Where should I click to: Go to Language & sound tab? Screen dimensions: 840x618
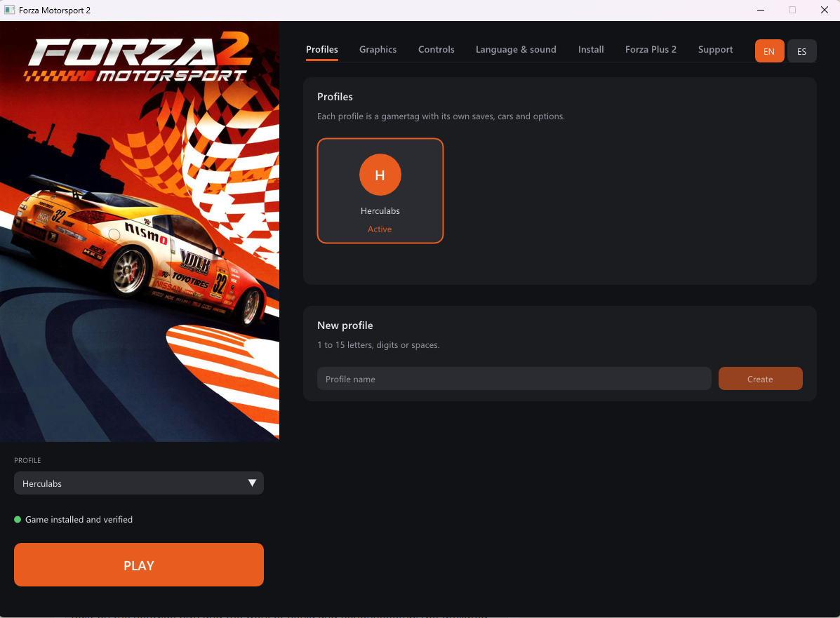point(516,49)
